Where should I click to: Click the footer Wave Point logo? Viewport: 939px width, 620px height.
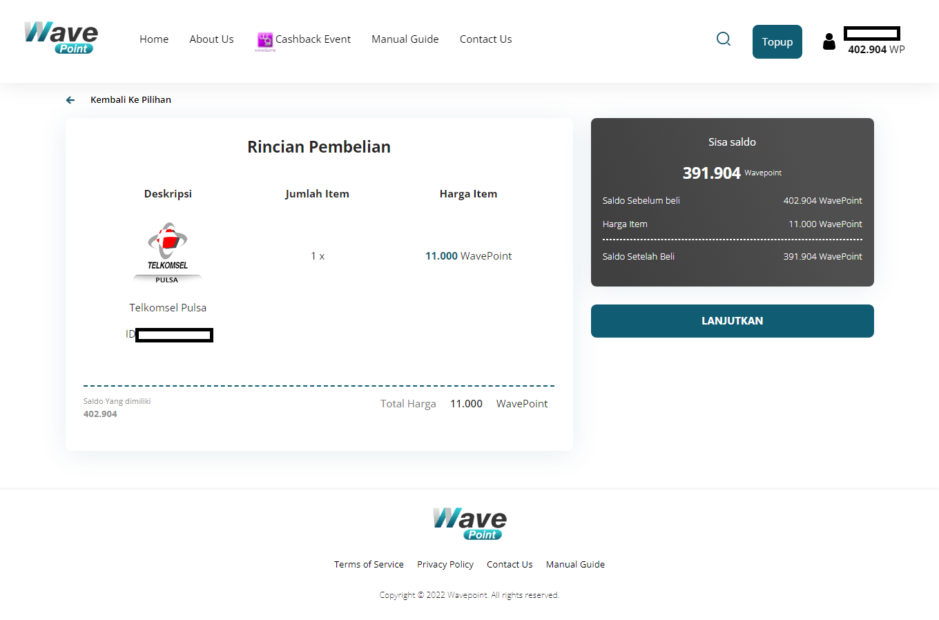pos(469,524)
